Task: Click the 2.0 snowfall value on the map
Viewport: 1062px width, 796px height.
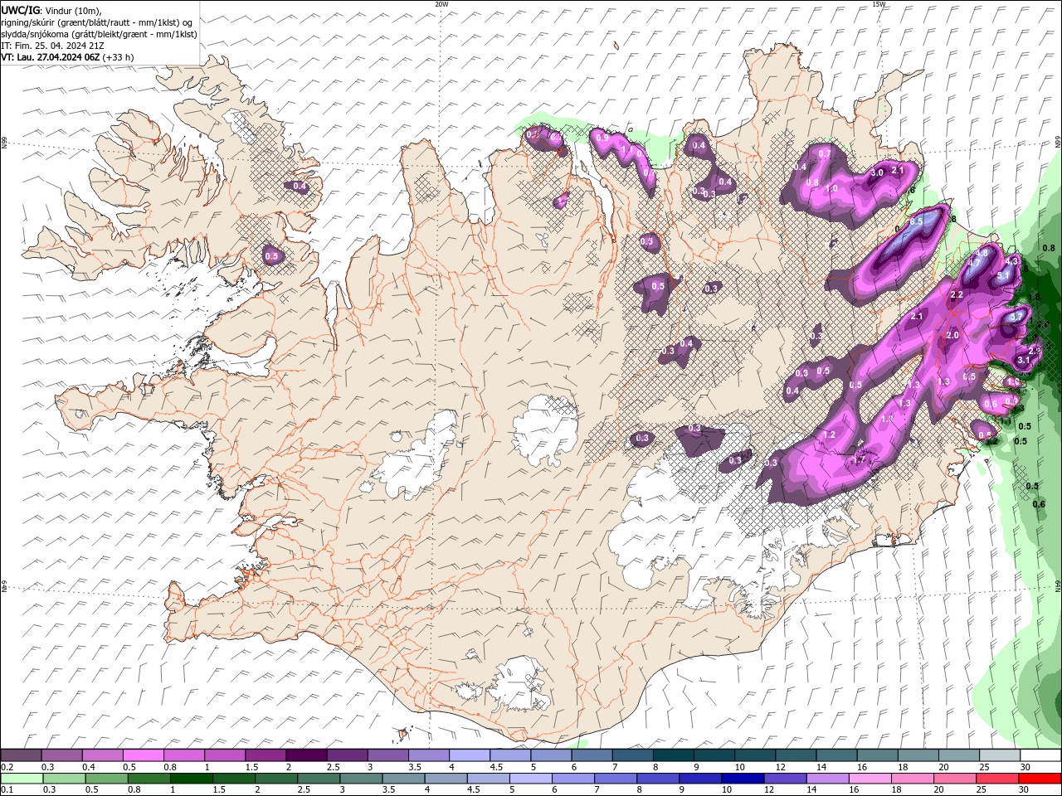Action: (952, 335)
